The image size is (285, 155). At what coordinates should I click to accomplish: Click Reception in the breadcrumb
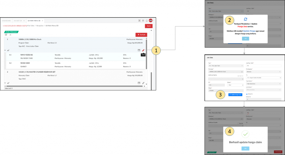tap(40, 26)
